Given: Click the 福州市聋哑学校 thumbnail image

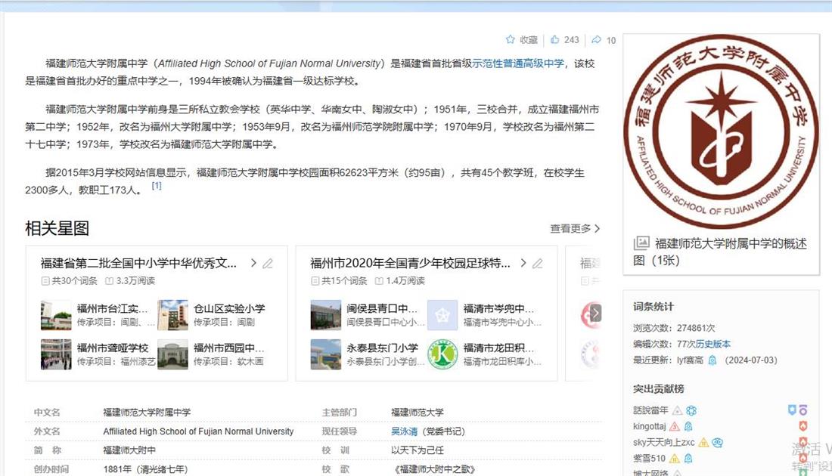Looking at the screenshot, I should coord(56,354).
